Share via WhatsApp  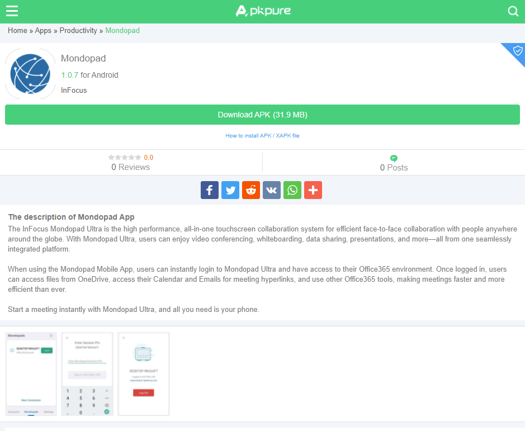[292, 190]
